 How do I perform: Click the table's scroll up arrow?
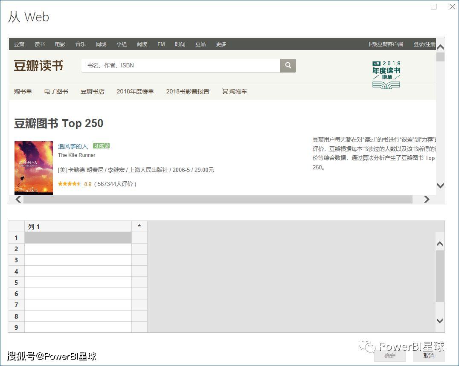click(440, 244)
